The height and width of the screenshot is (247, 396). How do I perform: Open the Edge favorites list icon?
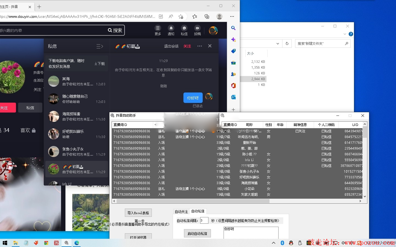coord(195,16)
